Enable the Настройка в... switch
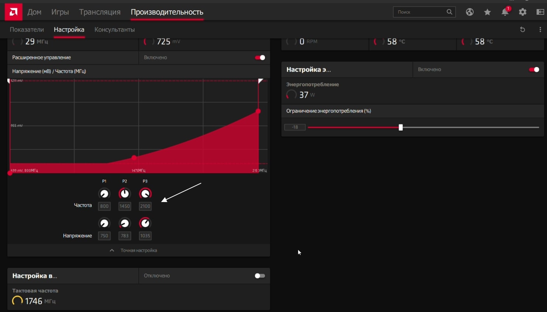The image size is (547, 312). point(260,276)
